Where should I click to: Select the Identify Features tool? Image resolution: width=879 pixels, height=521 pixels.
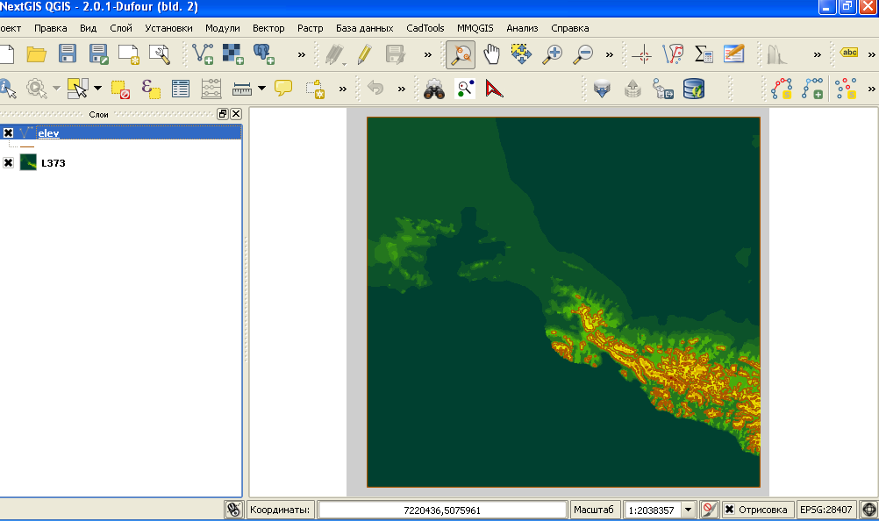[x=7, y=89]
